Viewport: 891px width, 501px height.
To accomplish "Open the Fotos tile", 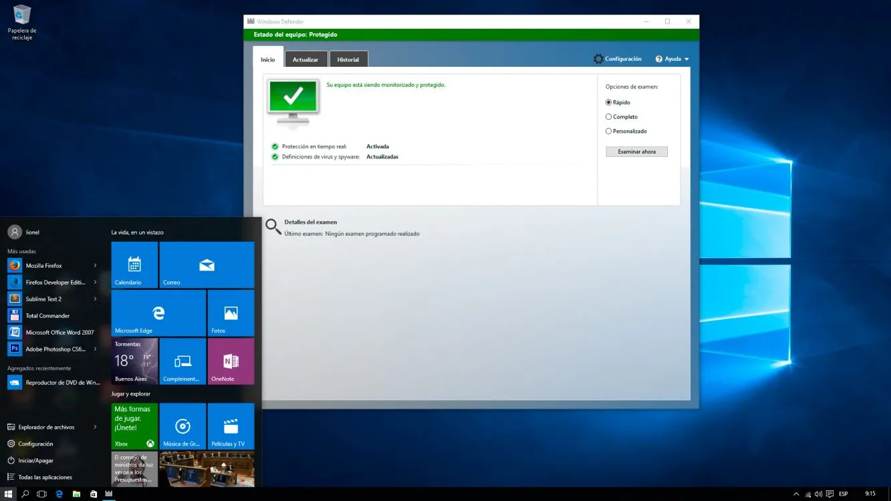I will (x=231, y=313).
